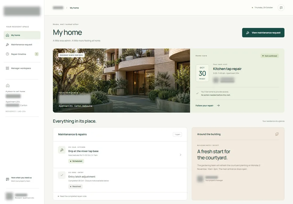293x204 pixels.
Task: Click the Visit confirmed badge
Action: pyautogui.click(x=269, y=56)
